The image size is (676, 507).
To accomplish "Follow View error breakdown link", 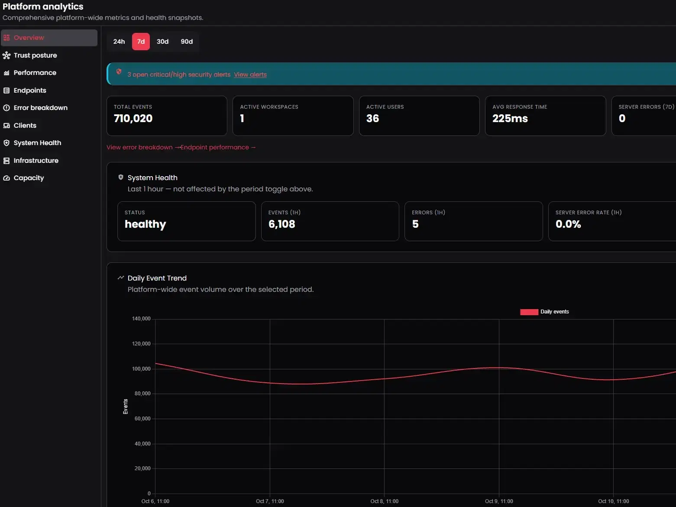I will (x=142, y=148).
